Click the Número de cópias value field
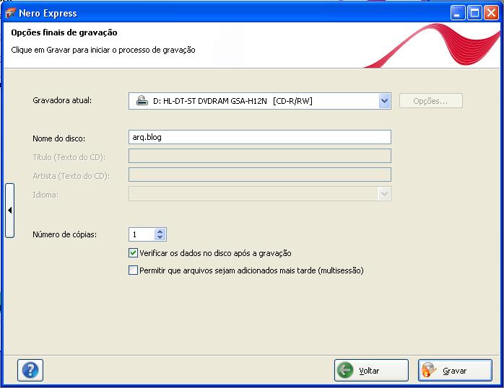This screenshot has width=504, height=388. click(142, 234)
